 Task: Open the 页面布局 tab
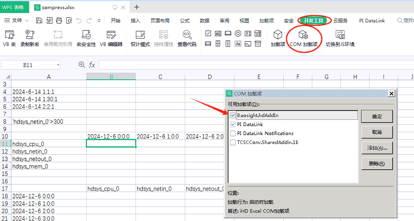pyautogui.click(x=160, y=20)
